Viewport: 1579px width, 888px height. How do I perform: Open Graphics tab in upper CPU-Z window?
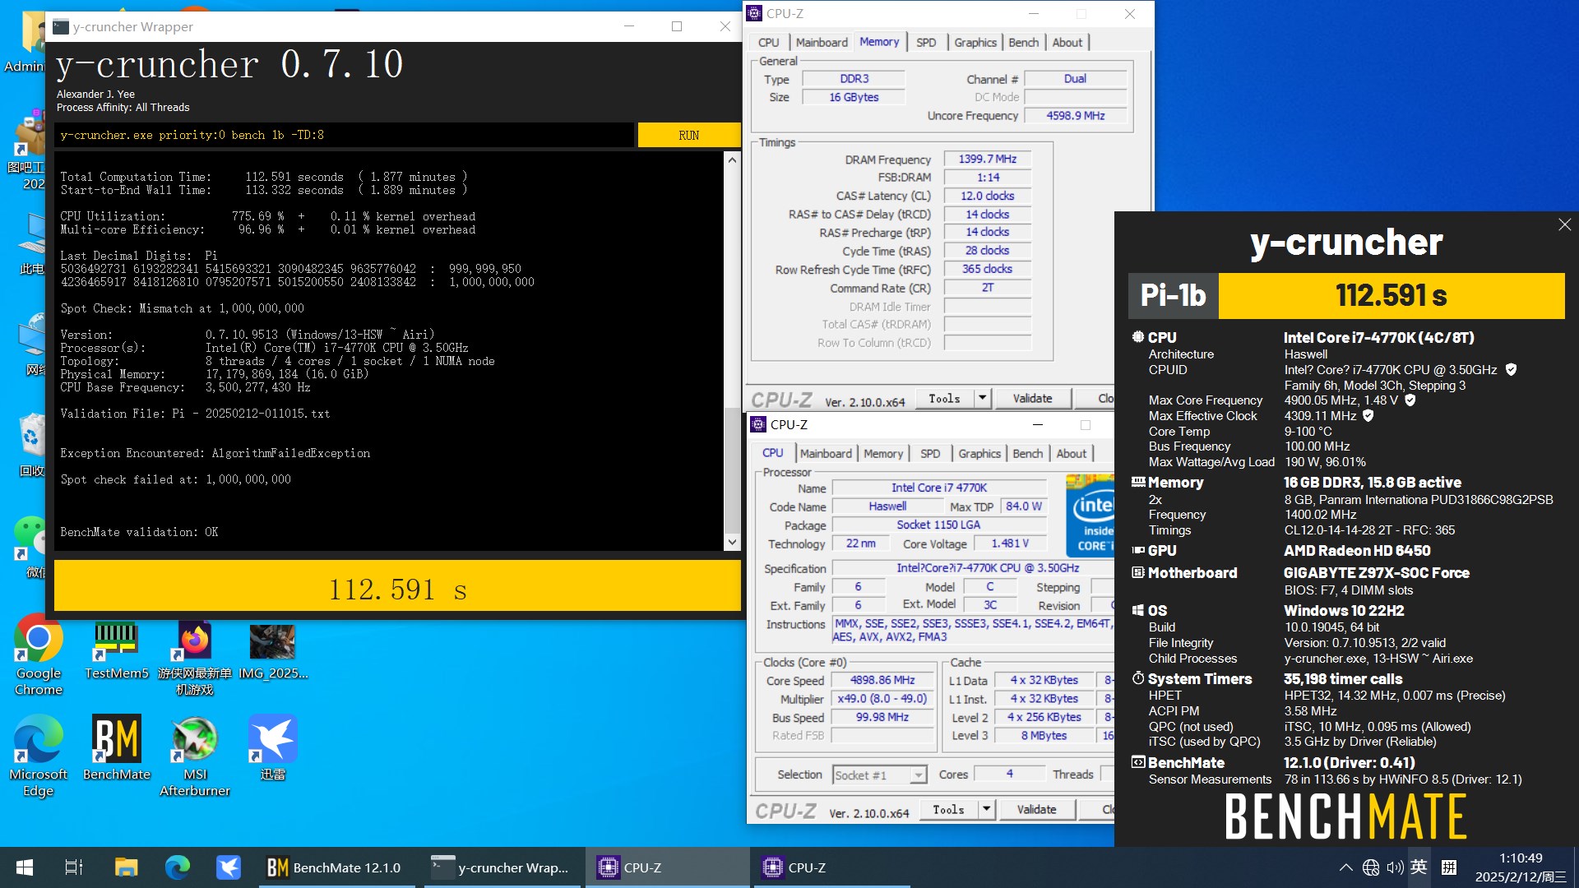[x=975, y=43]
